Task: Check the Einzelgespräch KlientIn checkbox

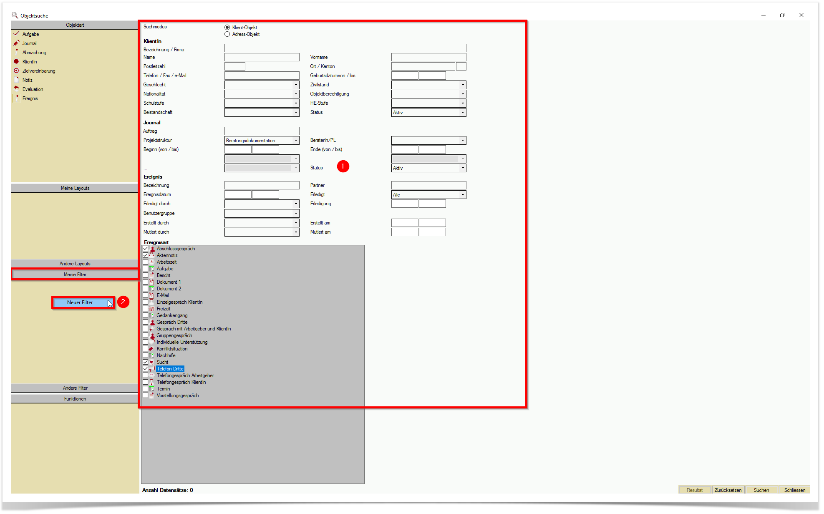Action: click(x=146, y=302)
